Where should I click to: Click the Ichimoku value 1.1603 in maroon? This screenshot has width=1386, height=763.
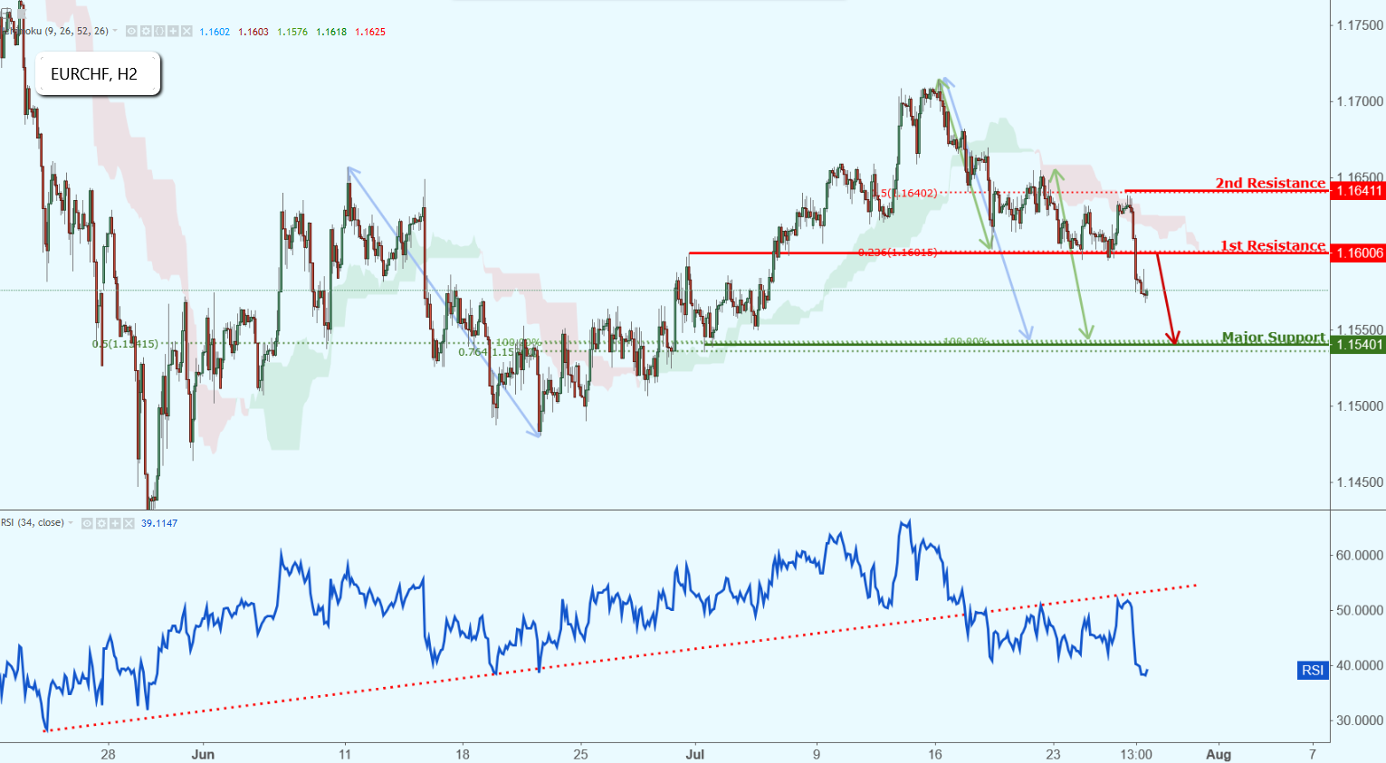point(253,32)
